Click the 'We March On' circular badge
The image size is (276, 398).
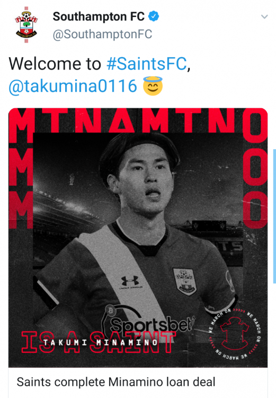[x=235, y=333]
